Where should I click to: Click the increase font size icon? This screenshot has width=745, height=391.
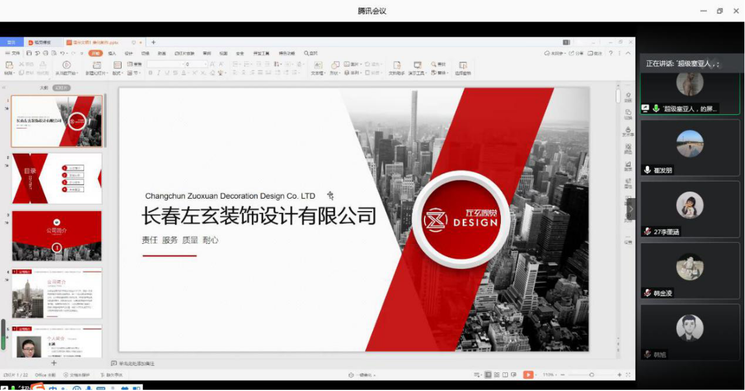[x=213, y=64]
